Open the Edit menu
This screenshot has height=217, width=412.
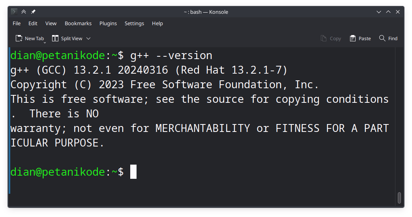point(33,23)
